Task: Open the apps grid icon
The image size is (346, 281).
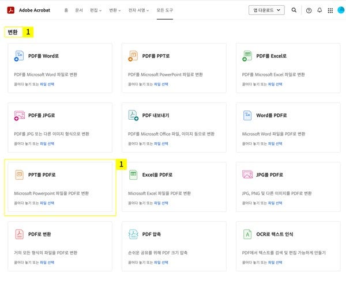Action: pos(330,10)
